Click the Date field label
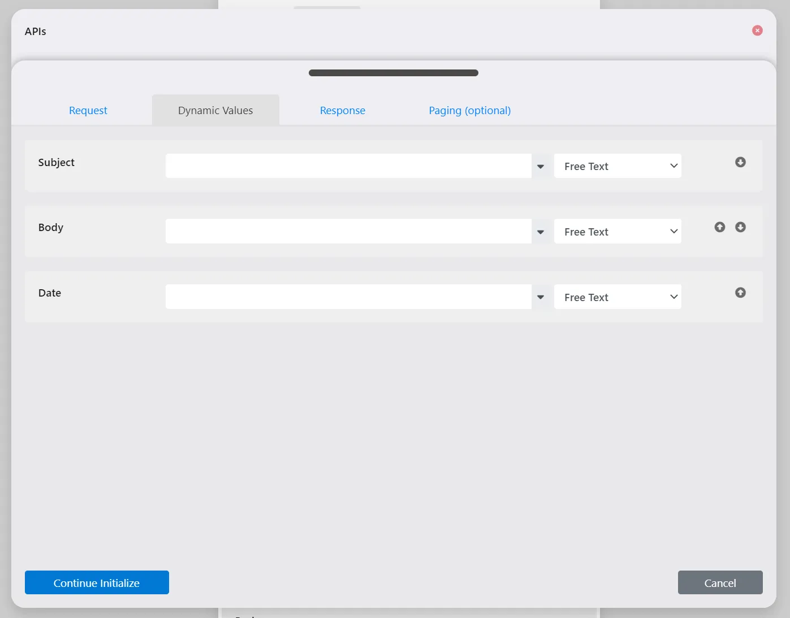The width and height of the screenshot is (790, 618). (x=50, y=293)
